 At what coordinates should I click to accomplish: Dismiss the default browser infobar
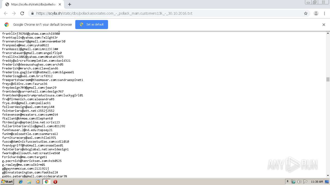click(324, 25)
